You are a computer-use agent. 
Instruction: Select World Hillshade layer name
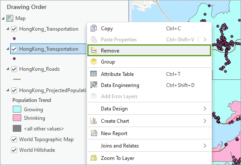pos(37,150)
